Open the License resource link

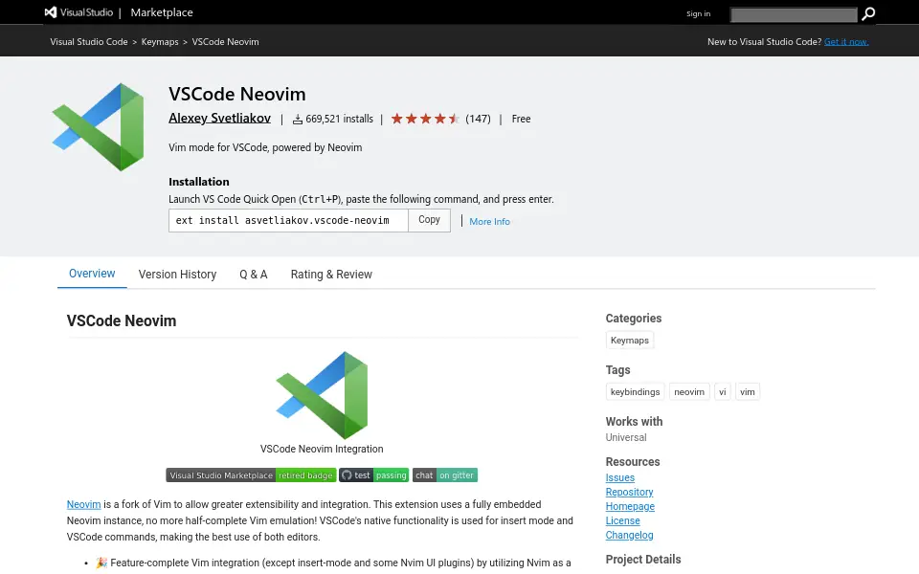[x=622, y=520]
